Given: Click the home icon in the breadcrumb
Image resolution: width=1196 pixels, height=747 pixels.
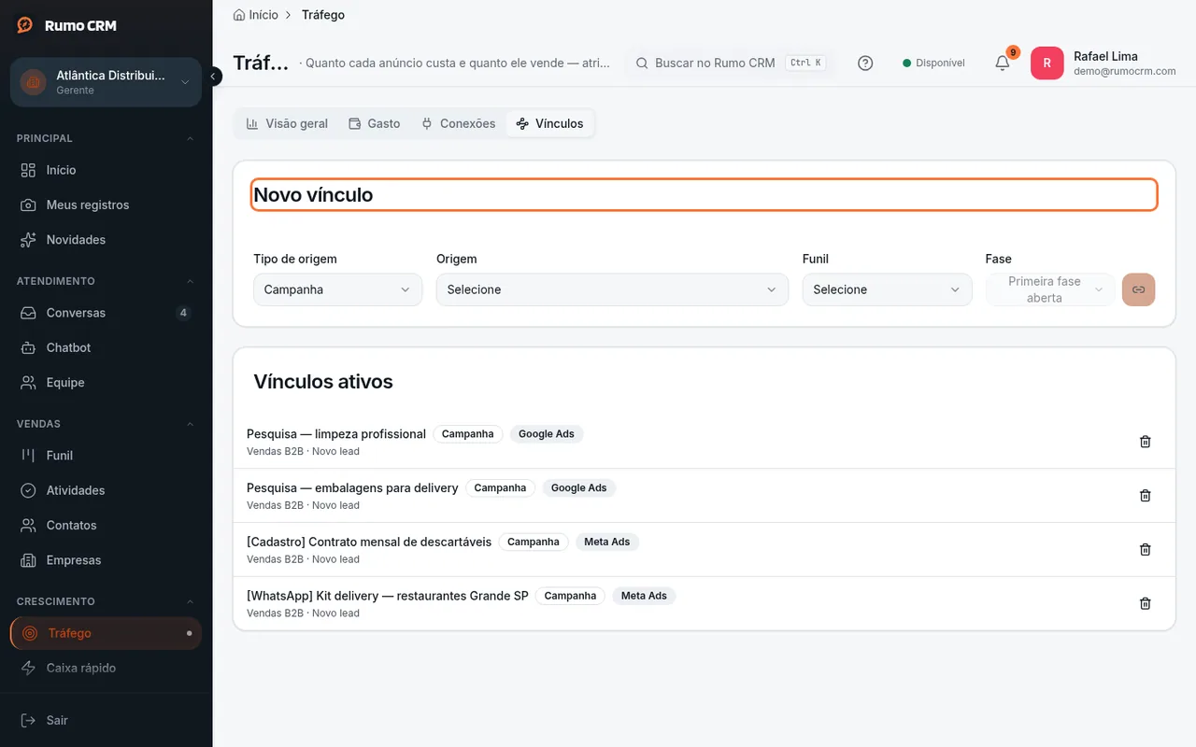Looking at the screenshot, I should coord(239,15).
